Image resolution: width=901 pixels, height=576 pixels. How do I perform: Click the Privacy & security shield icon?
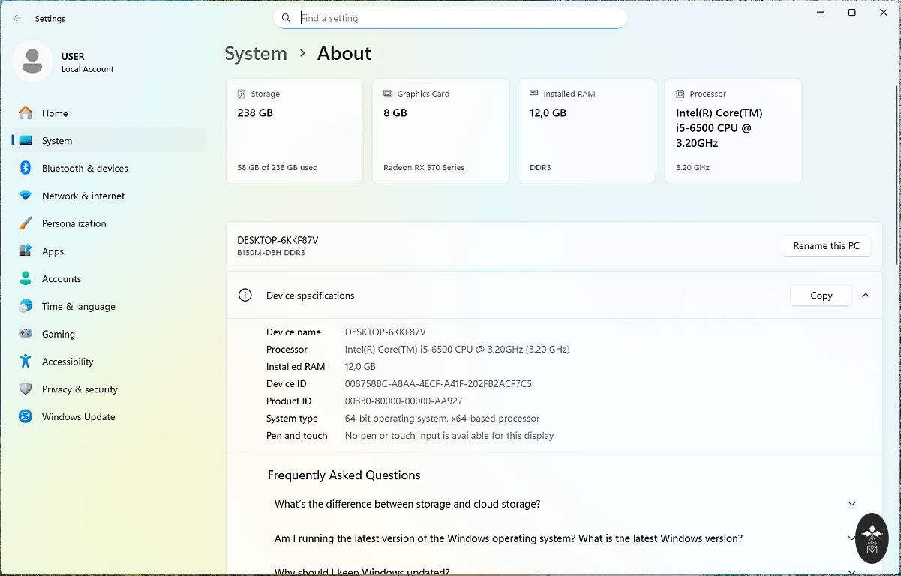click(26, 389)
